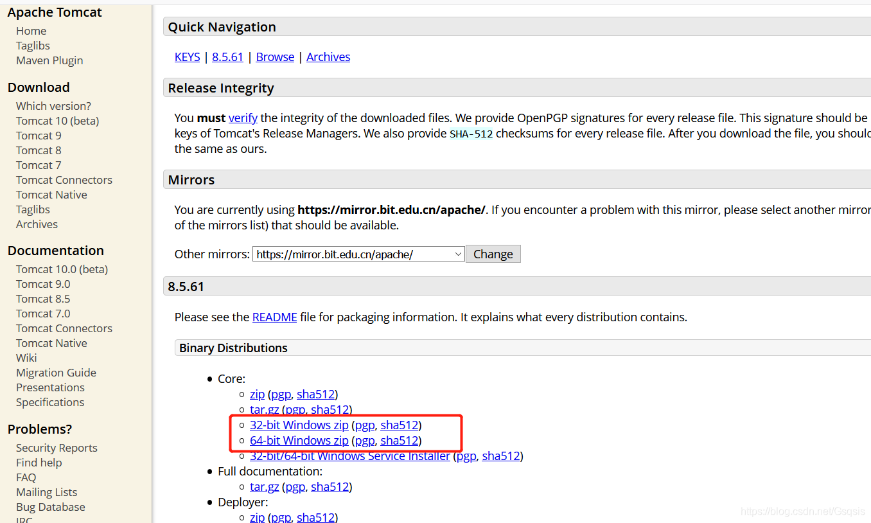Click the Archives quick navigation link

tap(328, 57)
